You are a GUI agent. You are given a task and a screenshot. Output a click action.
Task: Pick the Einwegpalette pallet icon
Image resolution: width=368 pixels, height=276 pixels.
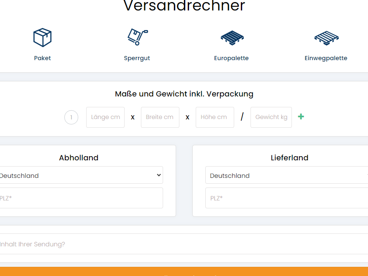click(x=326, y=38)
